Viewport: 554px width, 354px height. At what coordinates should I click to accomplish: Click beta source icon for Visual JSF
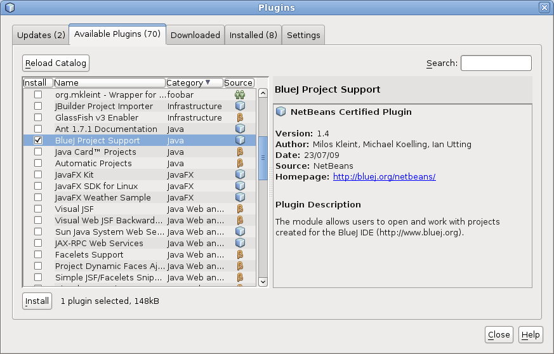click(241, 209)
